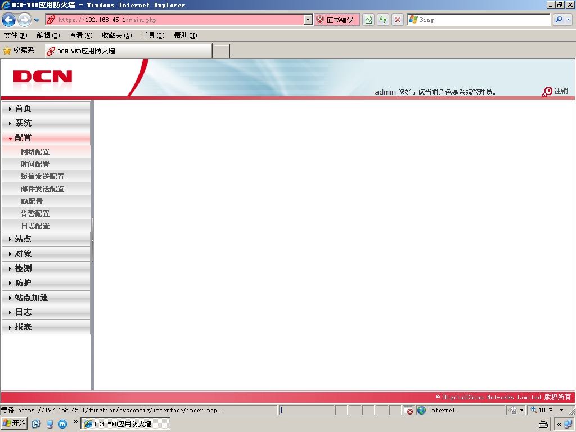
Task: Click the key icon beside 注销
Action: (x=547, y=92)
